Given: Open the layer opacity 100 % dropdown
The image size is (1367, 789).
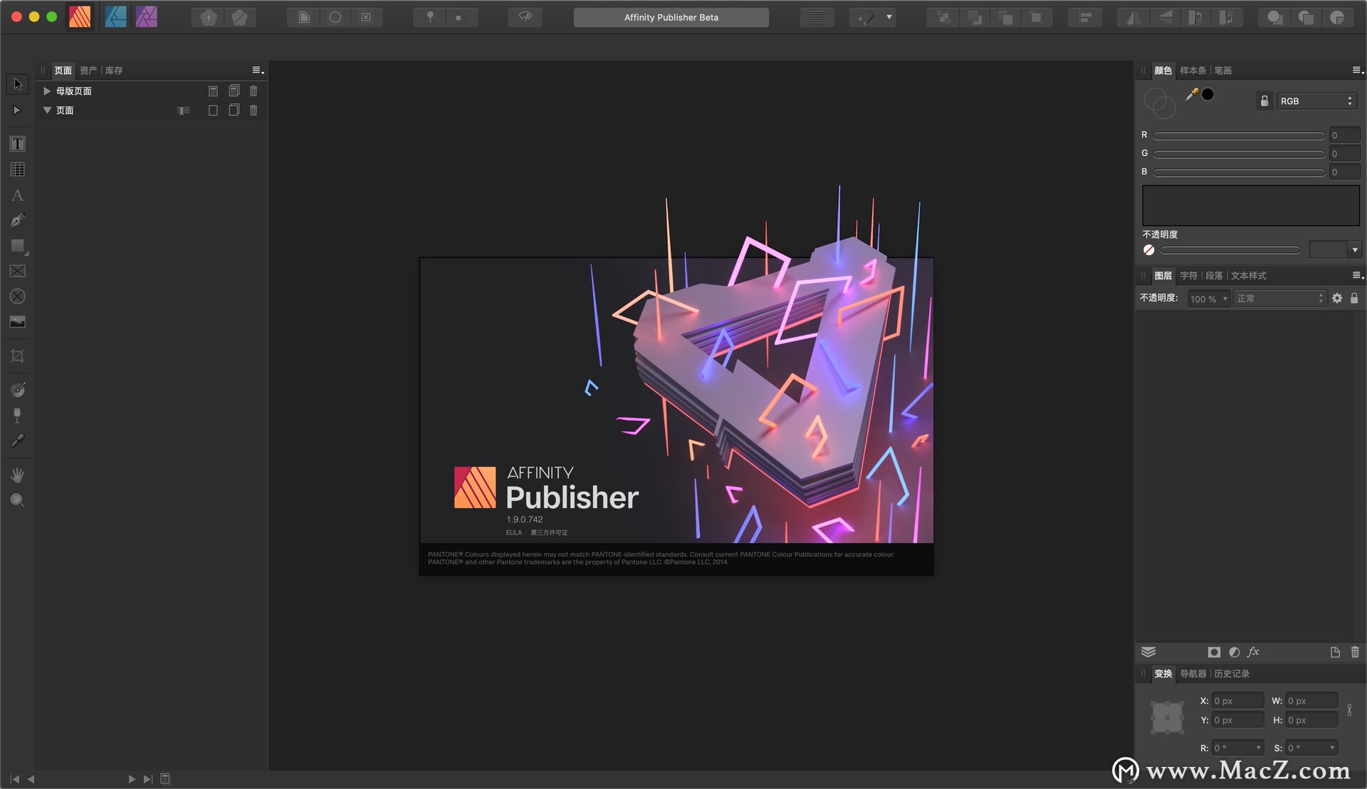Looking at the screenshot, I should point(1208,299).
